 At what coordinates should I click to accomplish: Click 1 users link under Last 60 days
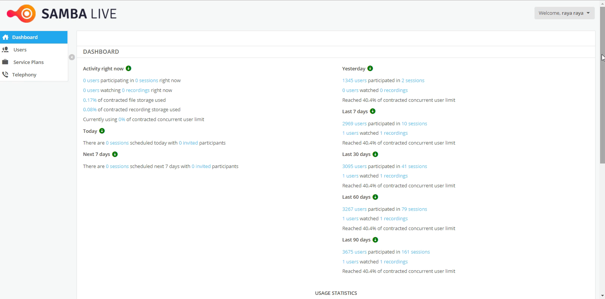350,218
